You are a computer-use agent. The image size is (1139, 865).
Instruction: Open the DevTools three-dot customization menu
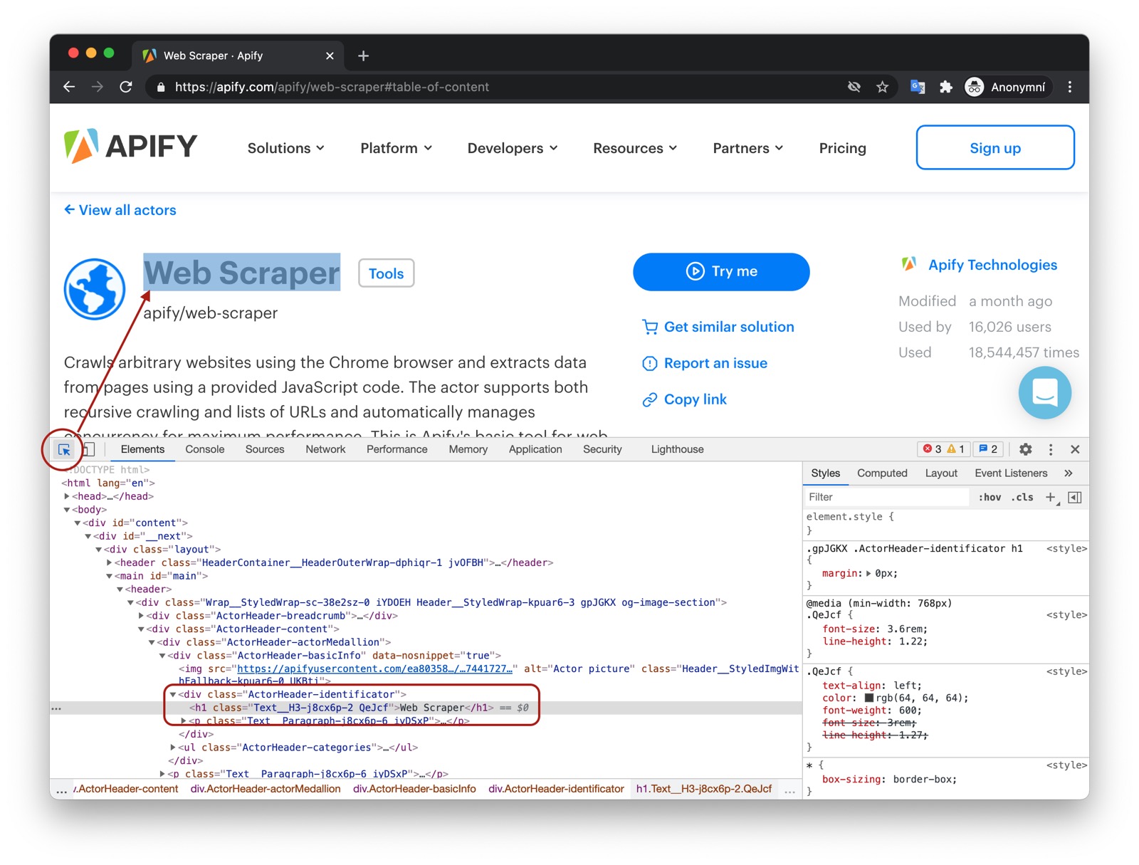pos(1051,449)
